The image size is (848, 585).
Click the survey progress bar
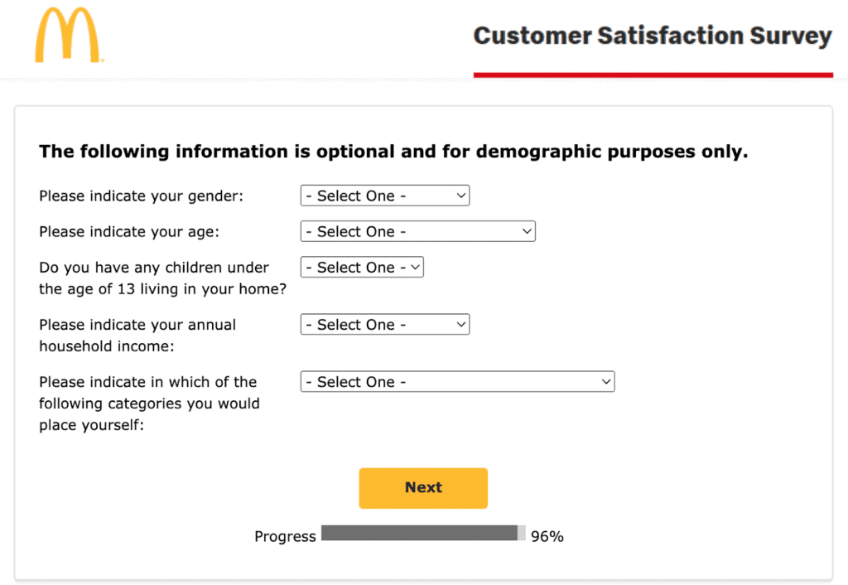422,534
